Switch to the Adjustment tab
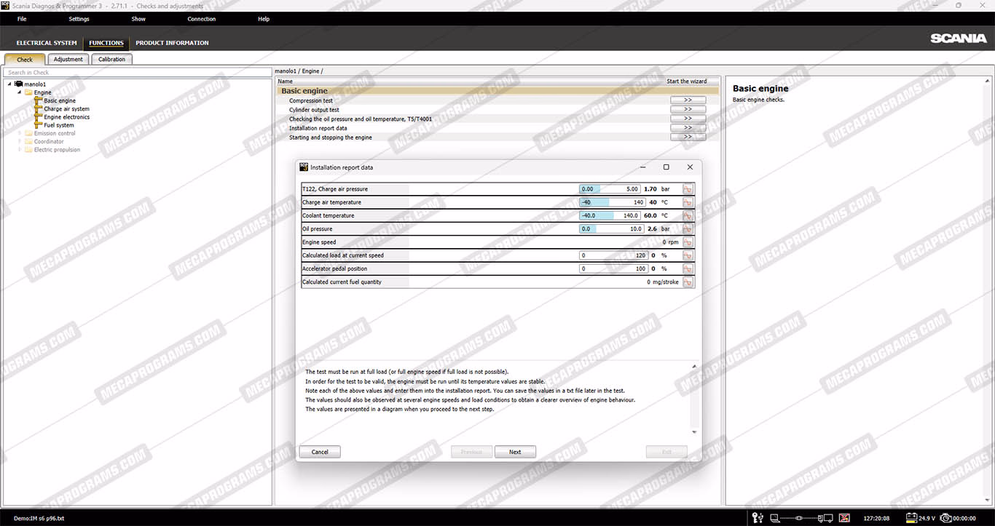 (68, 60)
